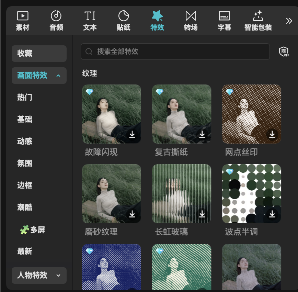Screen dimensions: 298x292
Task: Toggle the 商 OFF commercial-use filter
Action: coord(284,52)
